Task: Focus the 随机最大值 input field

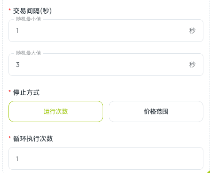Action: point(106,65)
